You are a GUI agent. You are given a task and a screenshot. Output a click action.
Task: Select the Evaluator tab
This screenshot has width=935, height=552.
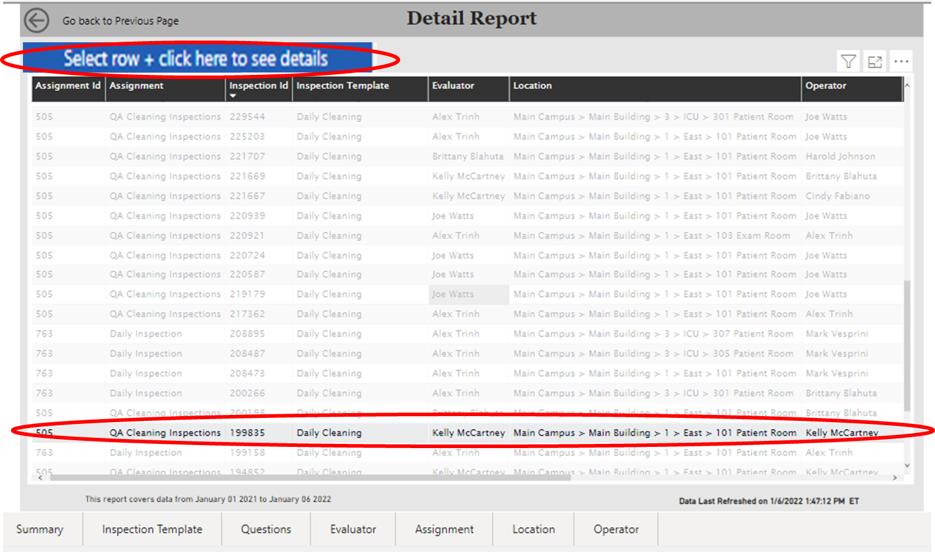coord(353,529)
